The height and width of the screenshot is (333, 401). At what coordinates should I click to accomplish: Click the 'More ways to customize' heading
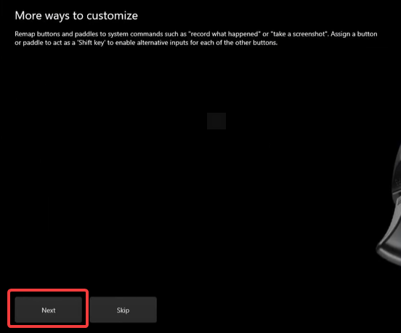[x=76, y=15]
